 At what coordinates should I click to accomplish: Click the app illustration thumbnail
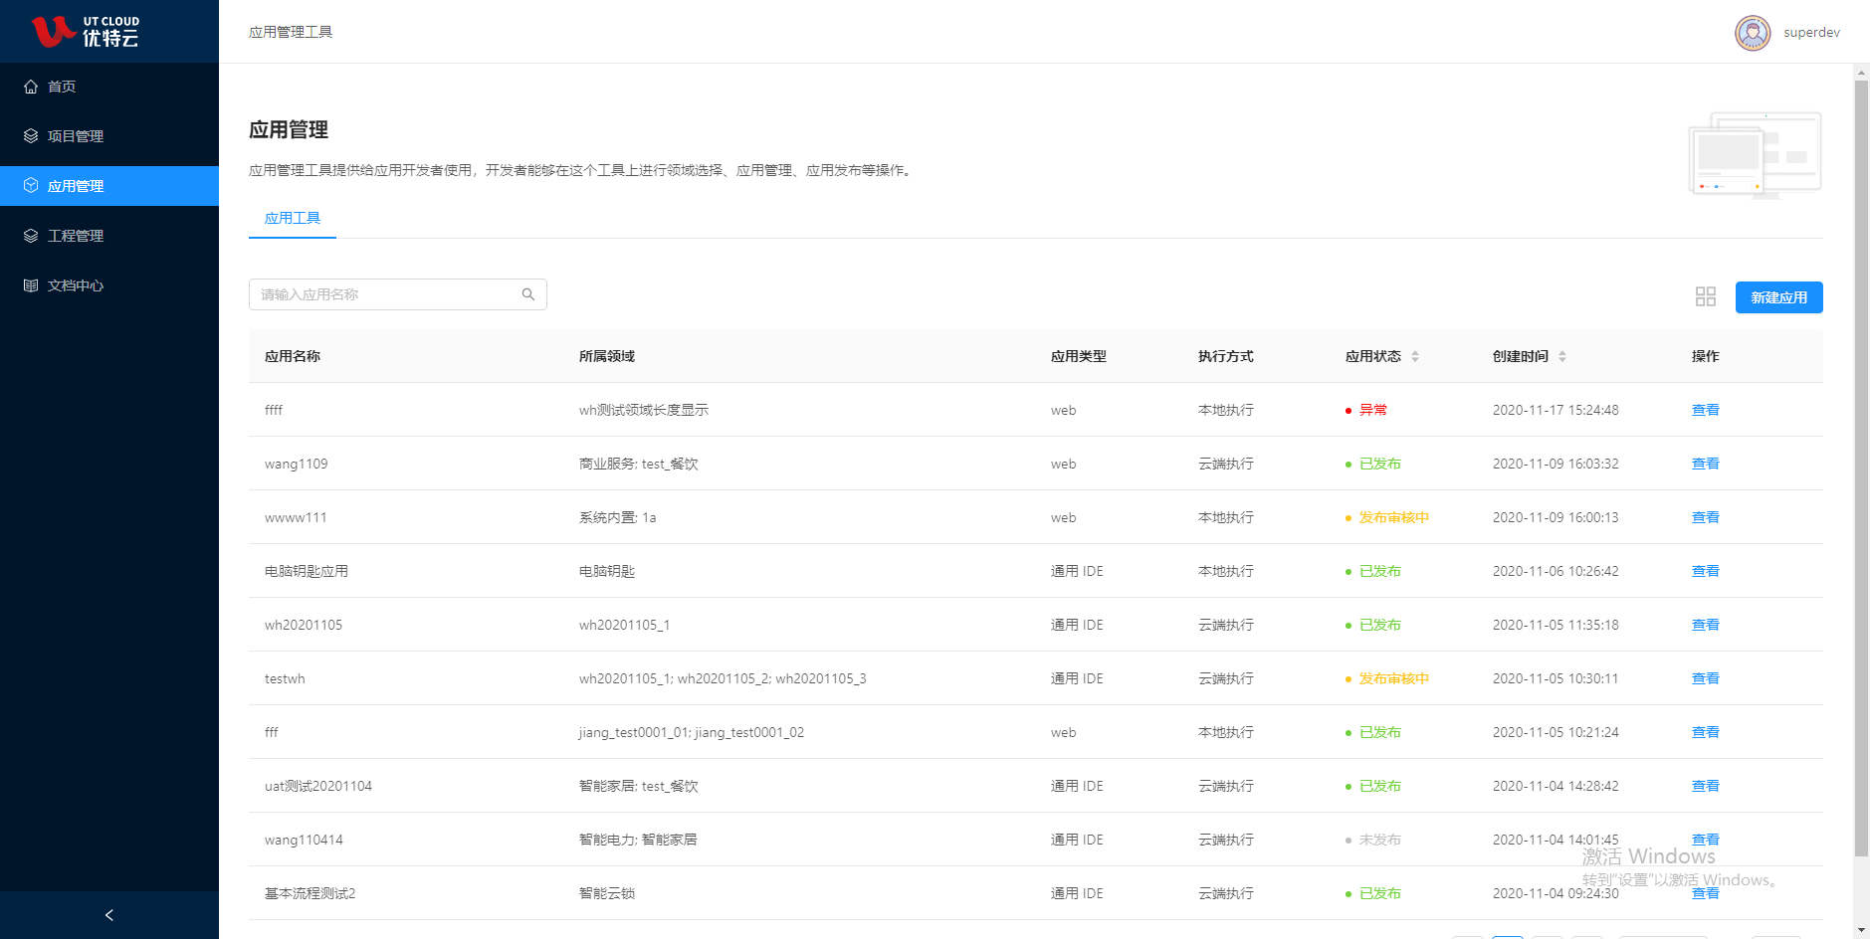point(1755,155)
